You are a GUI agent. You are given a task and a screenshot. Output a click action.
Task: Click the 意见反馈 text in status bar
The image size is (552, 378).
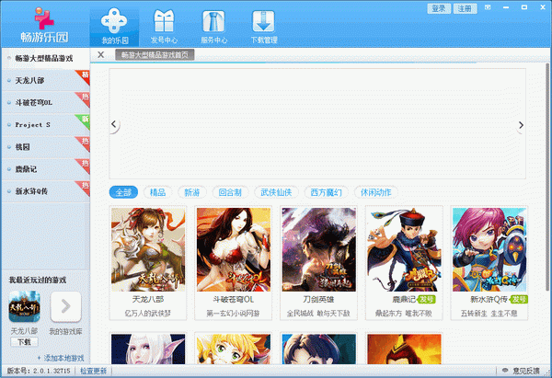(526, 371)
